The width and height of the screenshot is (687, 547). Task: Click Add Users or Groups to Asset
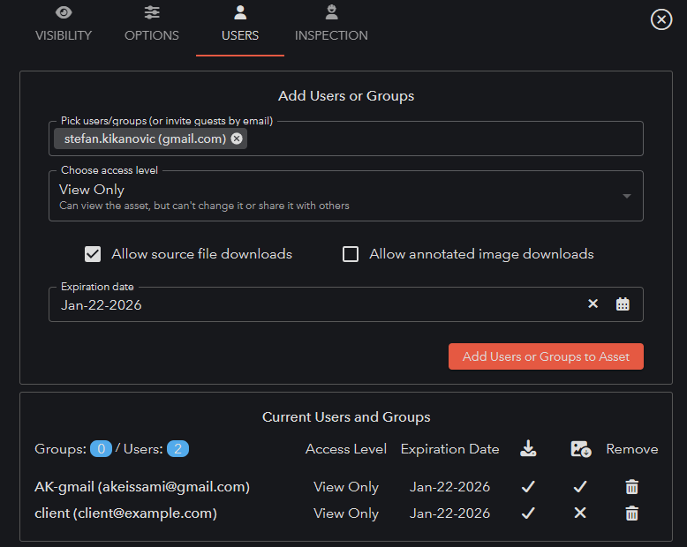coord(546,356)
